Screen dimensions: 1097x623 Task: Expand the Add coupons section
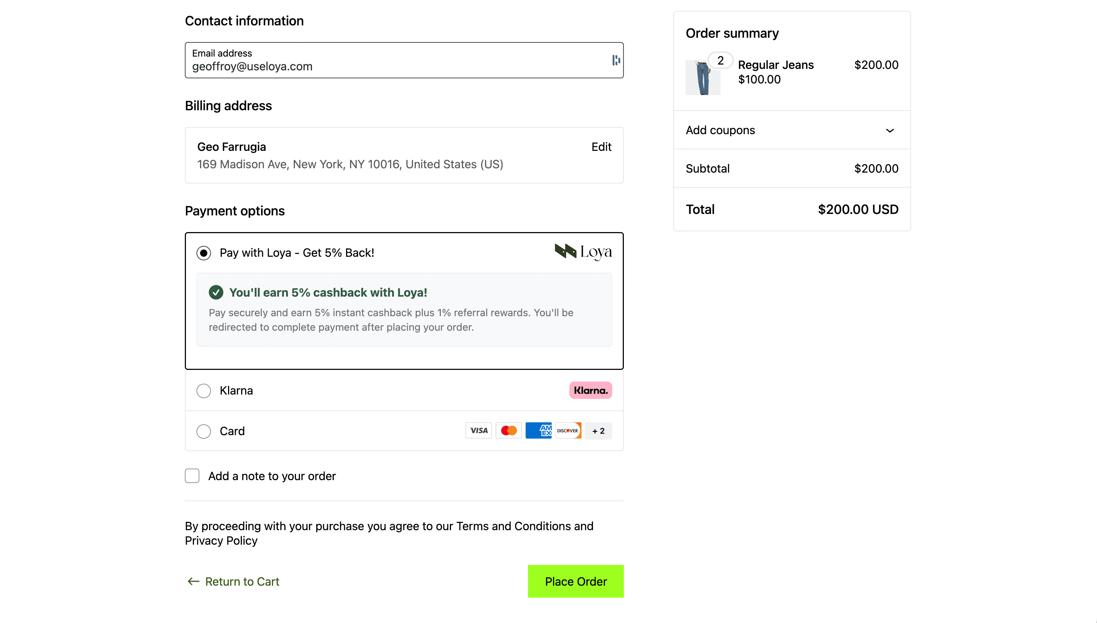point(720,130)
